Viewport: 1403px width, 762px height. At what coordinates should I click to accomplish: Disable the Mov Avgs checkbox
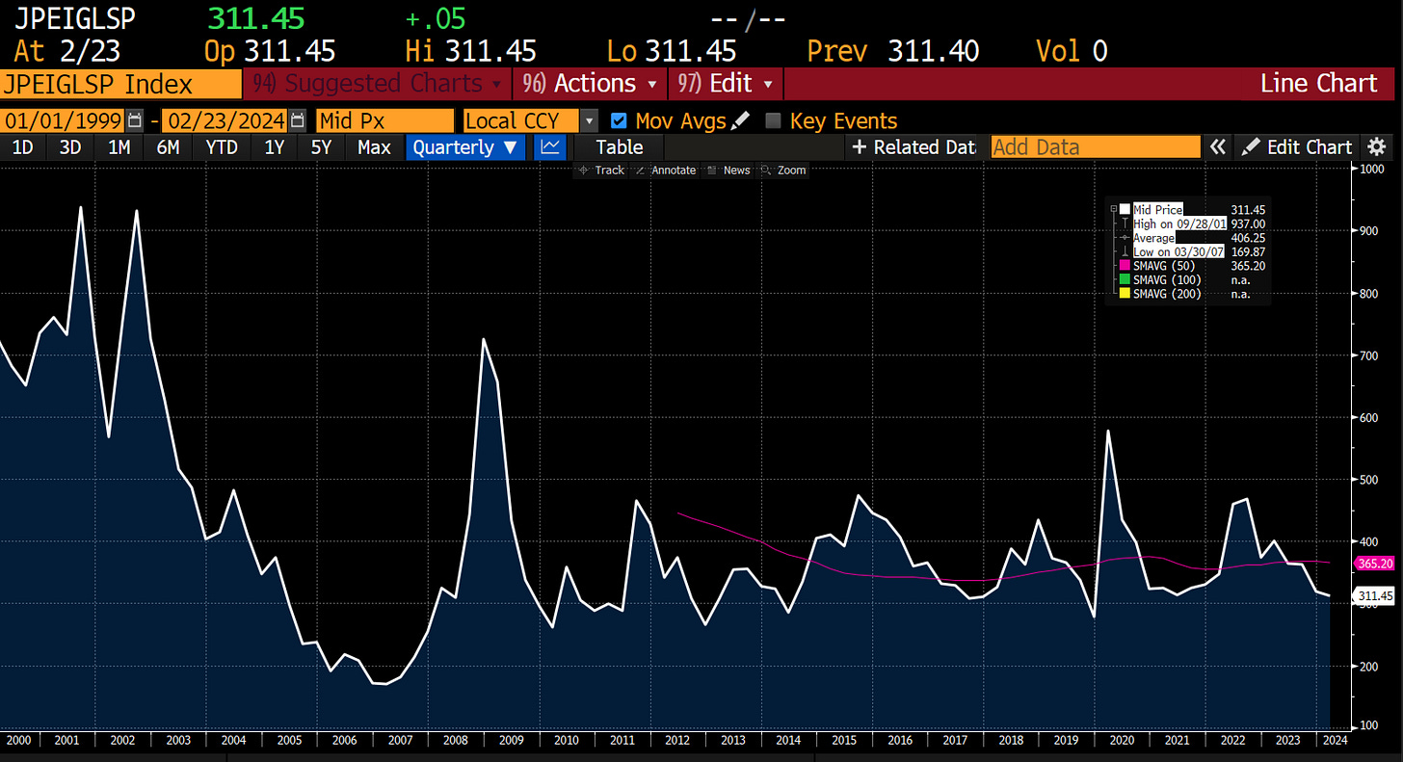point(618,120)
